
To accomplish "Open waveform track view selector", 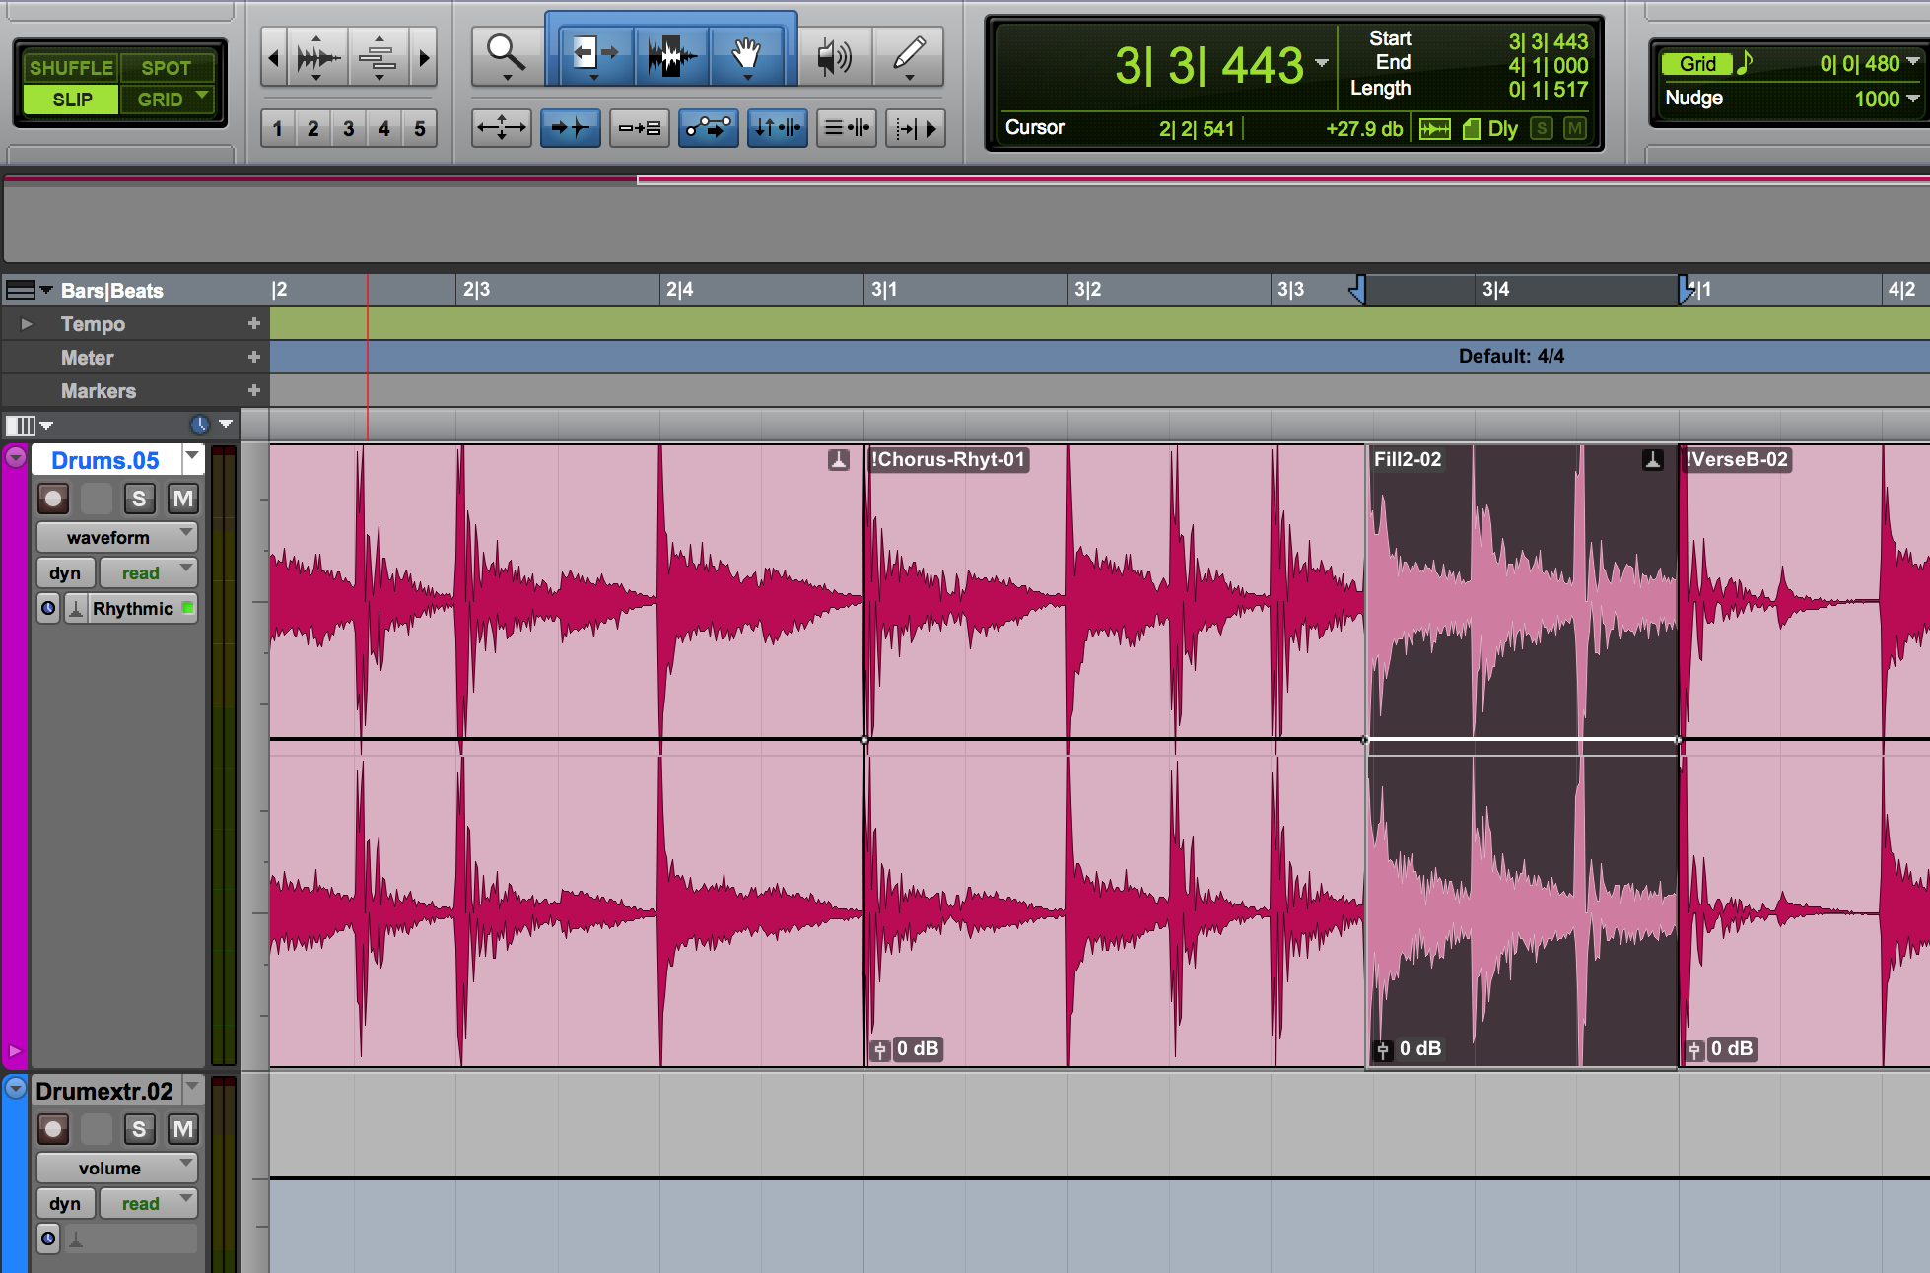I will point(117,538).
